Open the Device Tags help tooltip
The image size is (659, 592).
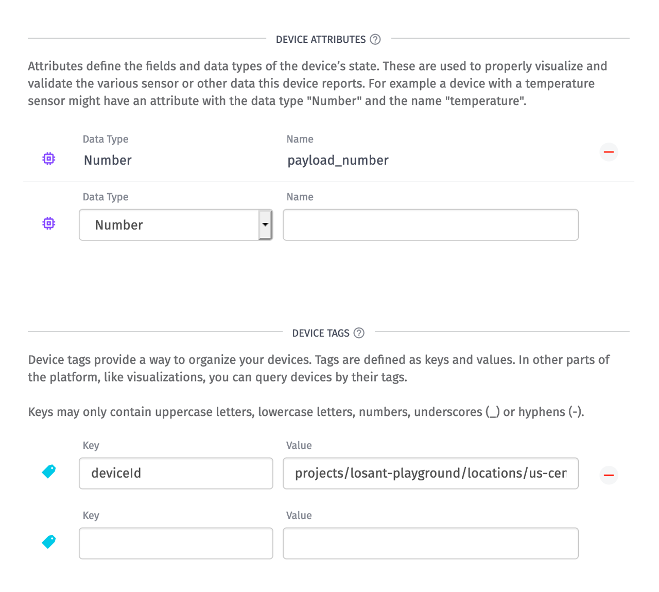[x=359, y=333]
